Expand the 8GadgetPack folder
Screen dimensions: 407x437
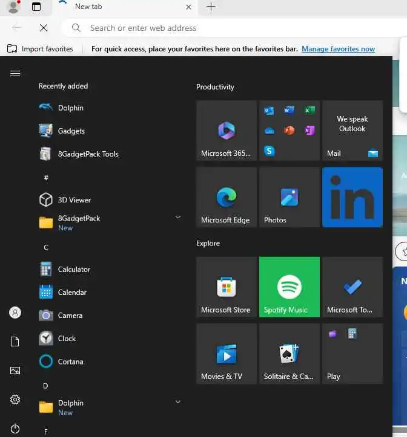tap(110, 222)
